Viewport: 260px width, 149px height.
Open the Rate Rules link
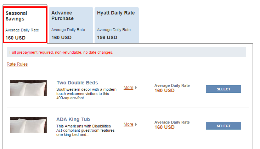pos(17,64)
